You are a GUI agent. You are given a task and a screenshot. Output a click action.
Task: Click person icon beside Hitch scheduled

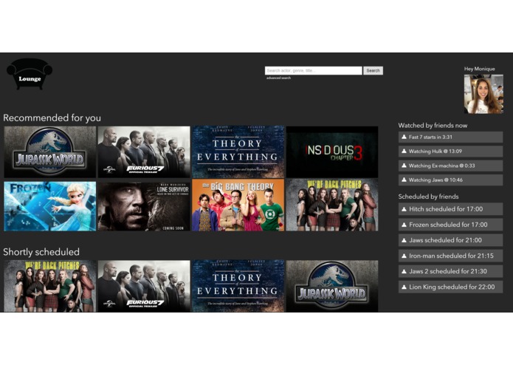click(404, 209)
